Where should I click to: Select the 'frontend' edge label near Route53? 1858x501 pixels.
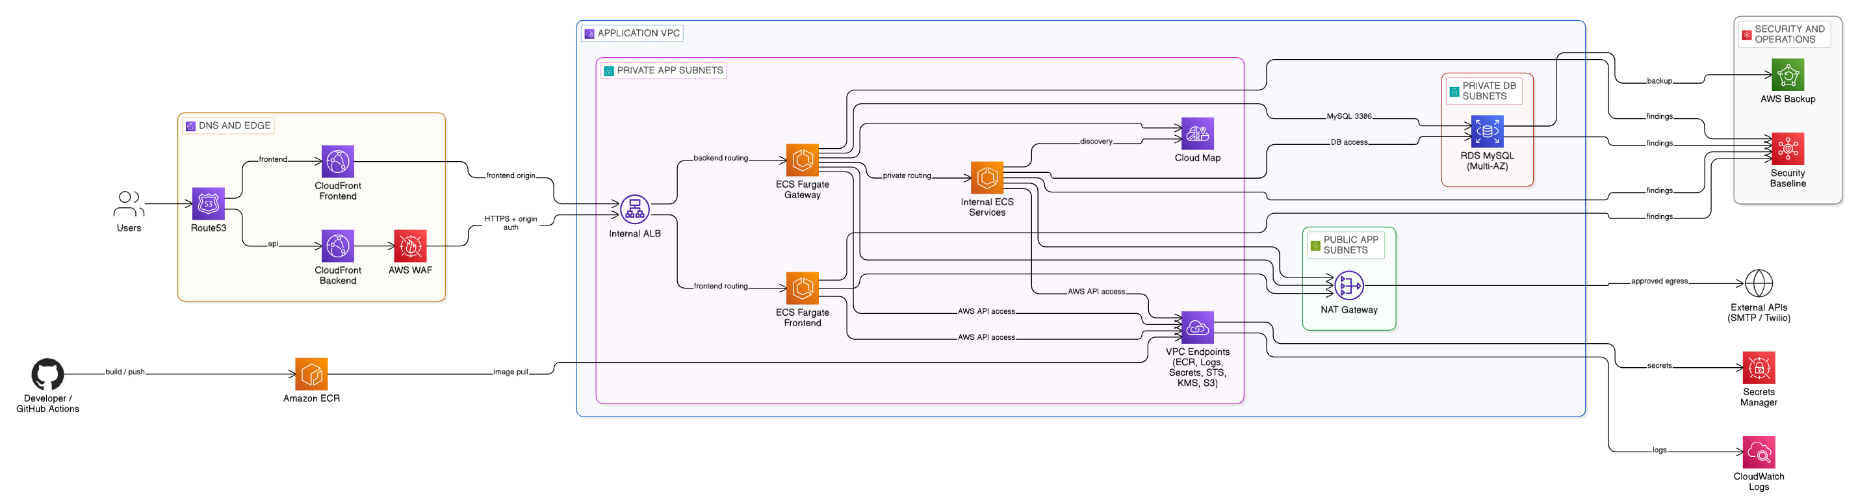point(273,159)
